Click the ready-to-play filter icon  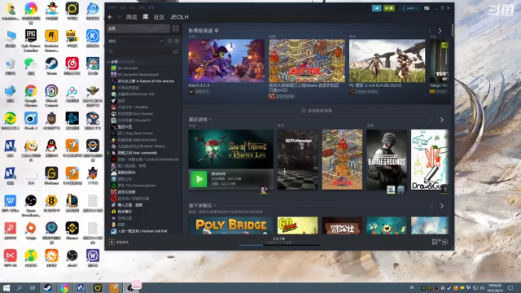click(x=177, y=41)
